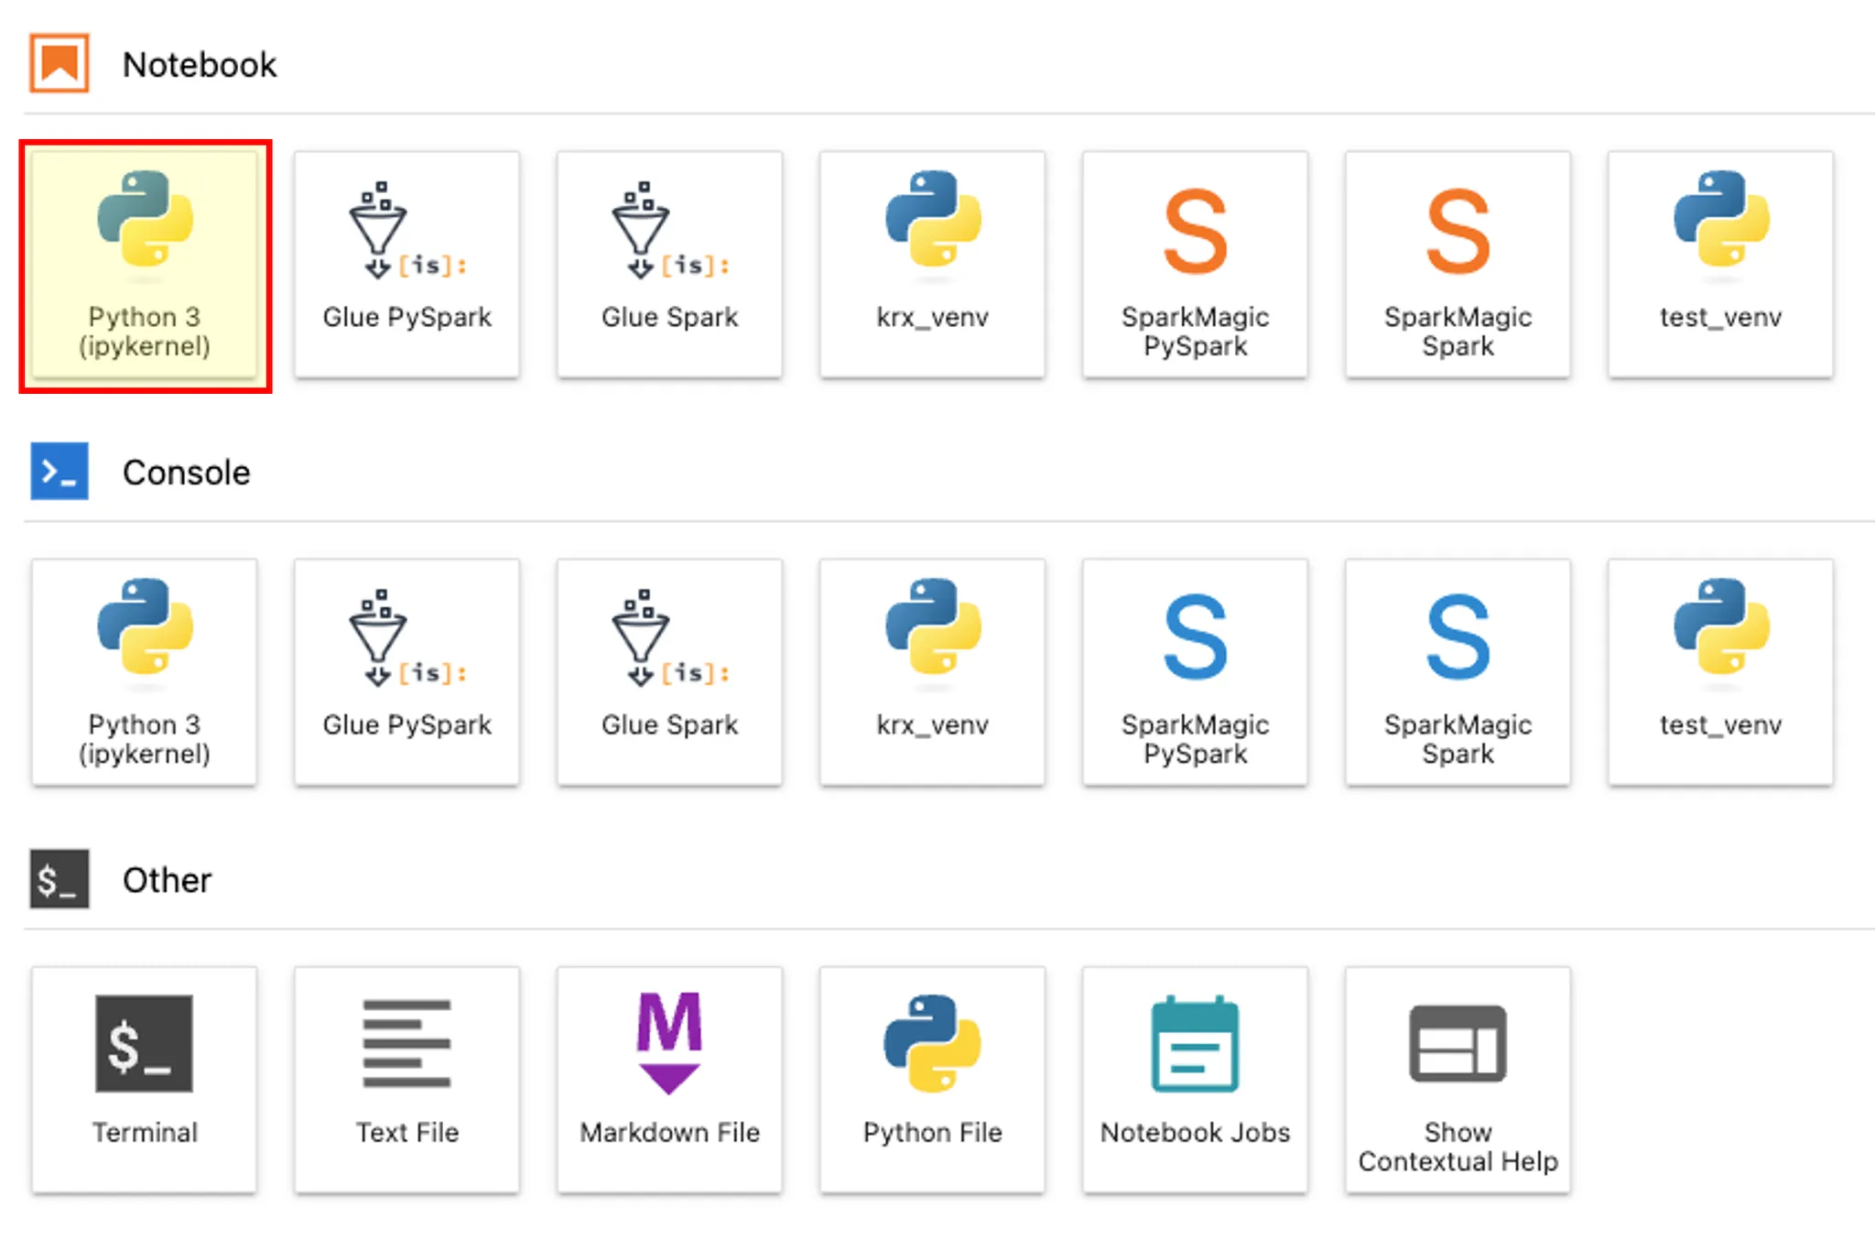Start SparkMagic PySpark console
Viewport: 1875px width, 1240px height.
(x=1195, y=672)
